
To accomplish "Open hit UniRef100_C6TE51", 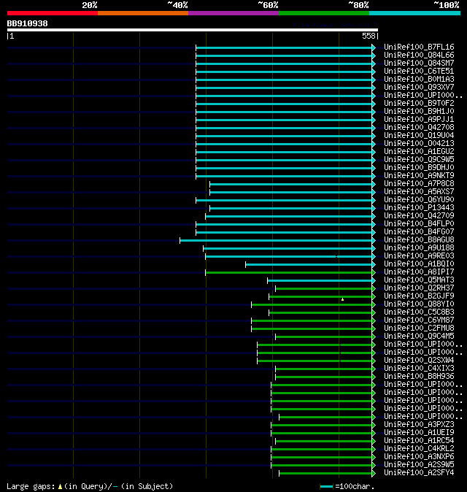I will 419,72.
